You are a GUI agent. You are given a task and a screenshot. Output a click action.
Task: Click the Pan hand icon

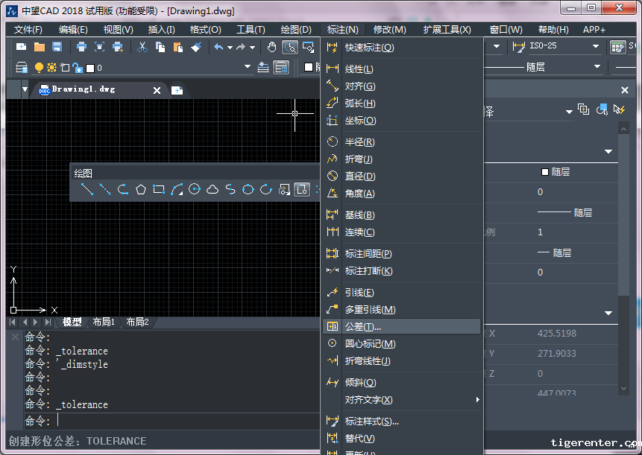click(x=272, y=47)
